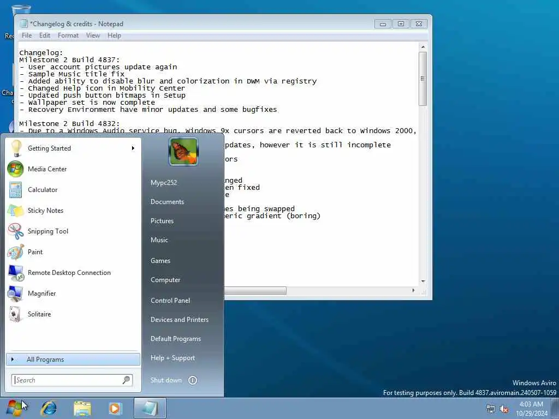Open Default Programs
Image resolution: width=559 pixels, height=419 pixels.
coord(175,339)
